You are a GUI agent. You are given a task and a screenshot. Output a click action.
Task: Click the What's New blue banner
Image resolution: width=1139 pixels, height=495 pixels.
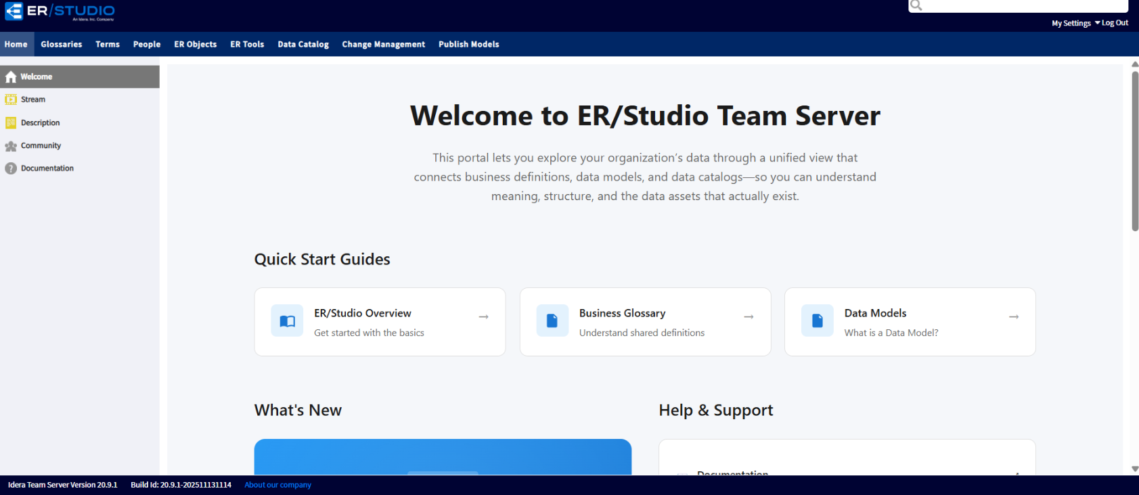(x=443, y=457)
